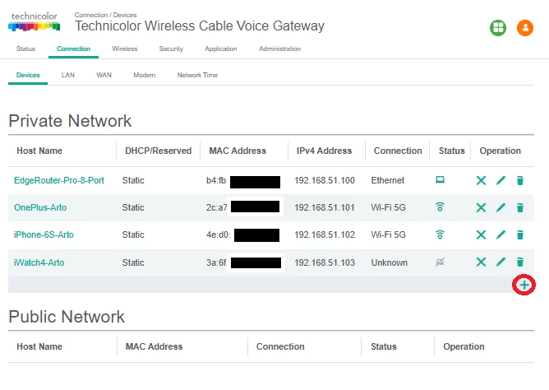Click the green plus add-device icon

(524, 285)
